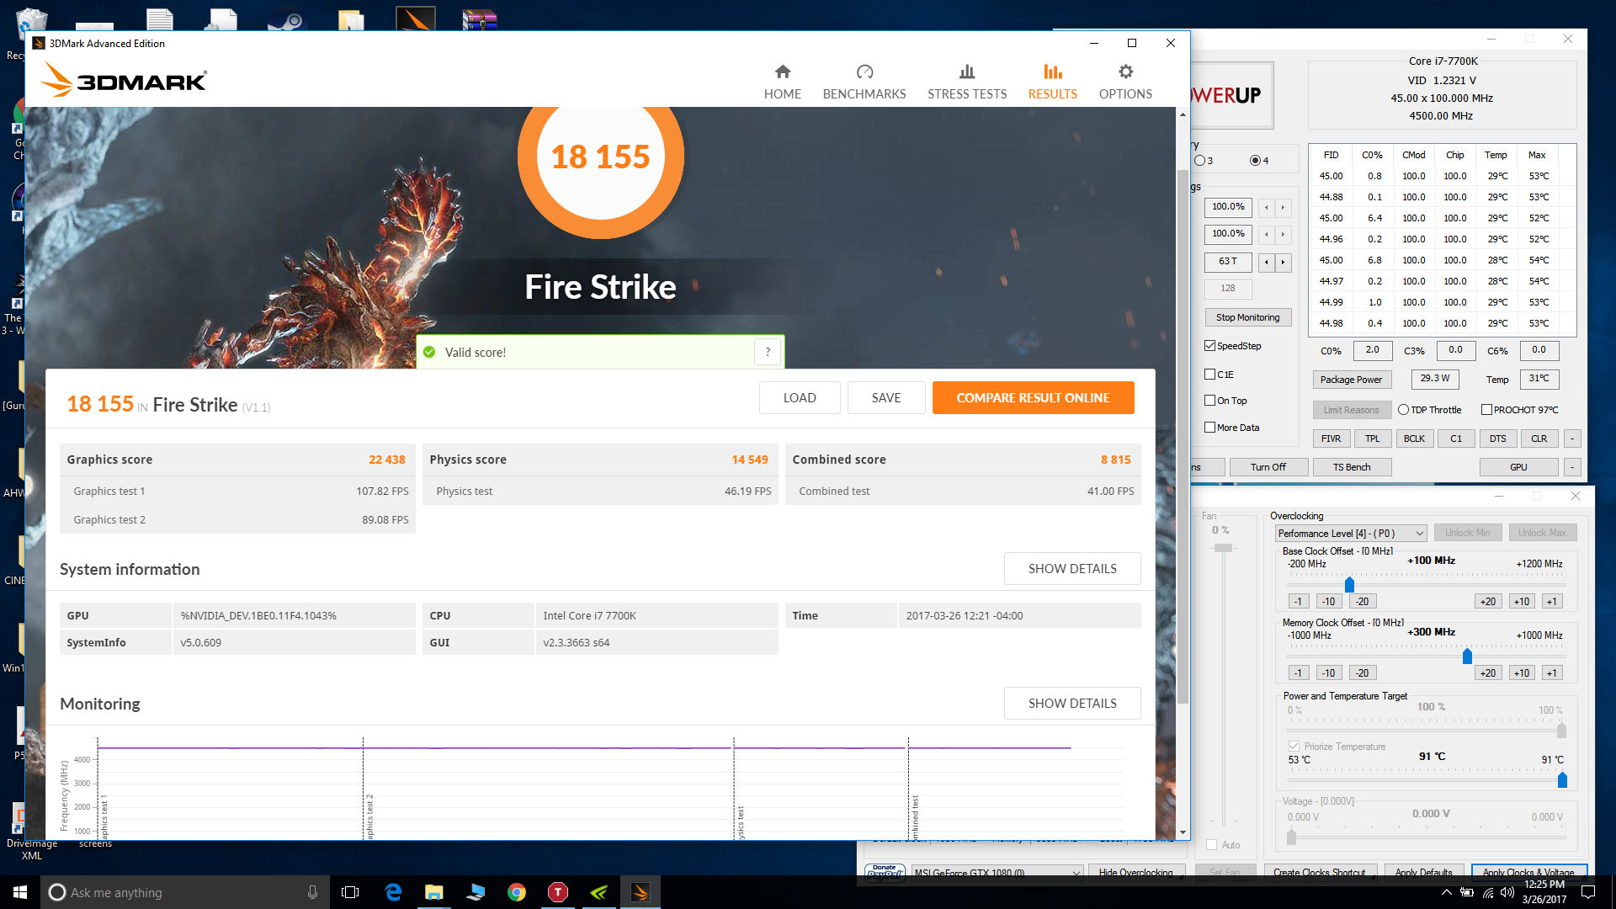The image size is (1616, 909).
Task: Open the red T ThrottleStop taskbar icon
Action: pyautogui.click(x=557, y=892)
